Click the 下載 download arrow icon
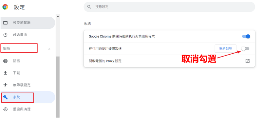This screenshot has width=262, height=118. [5, 73]
